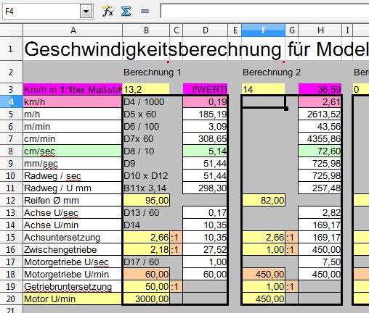Viewport: 369px width, 313px height.
Task: Select the cell containing 13,2
Action: pyautogui.click(x=146, y=90)
